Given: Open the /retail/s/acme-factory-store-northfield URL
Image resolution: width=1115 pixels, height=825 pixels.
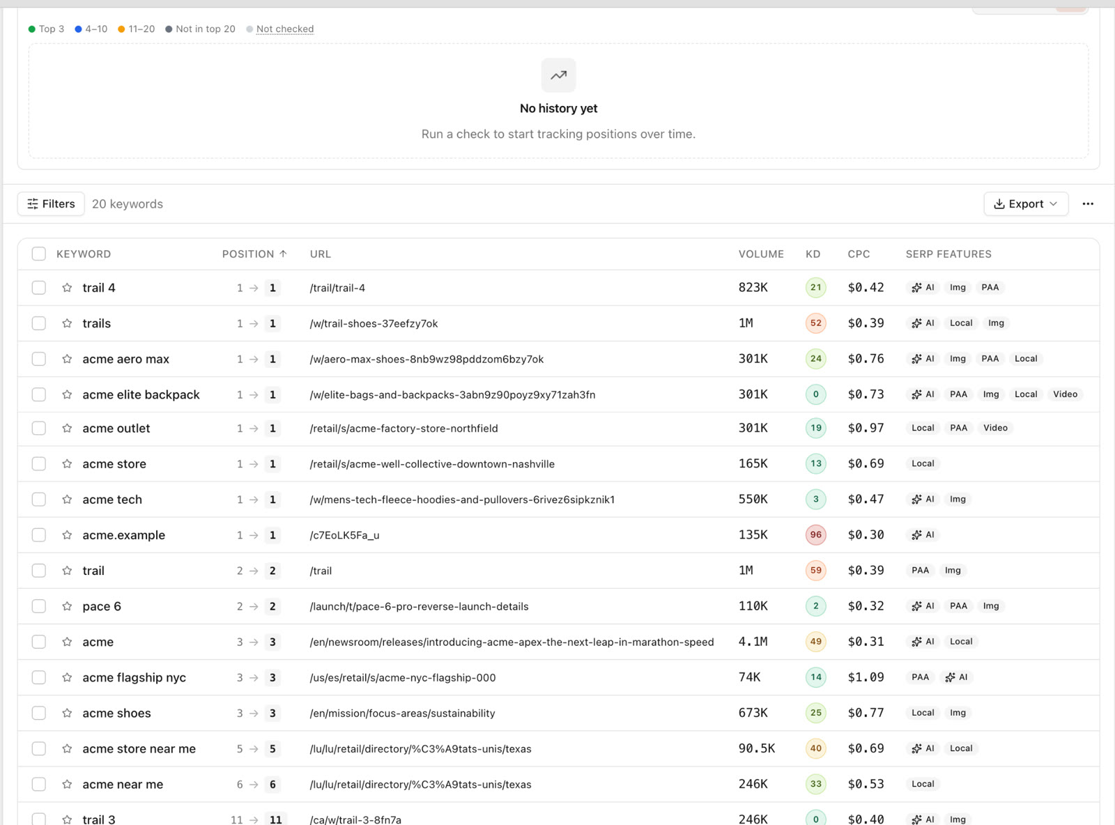Looking at the screenshot, I should coord(403,429).
